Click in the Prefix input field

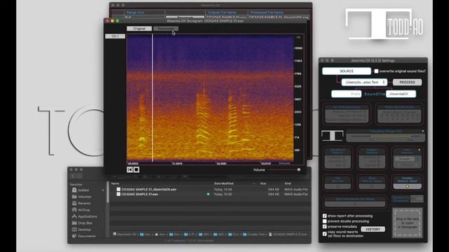(x=346, y=94)
